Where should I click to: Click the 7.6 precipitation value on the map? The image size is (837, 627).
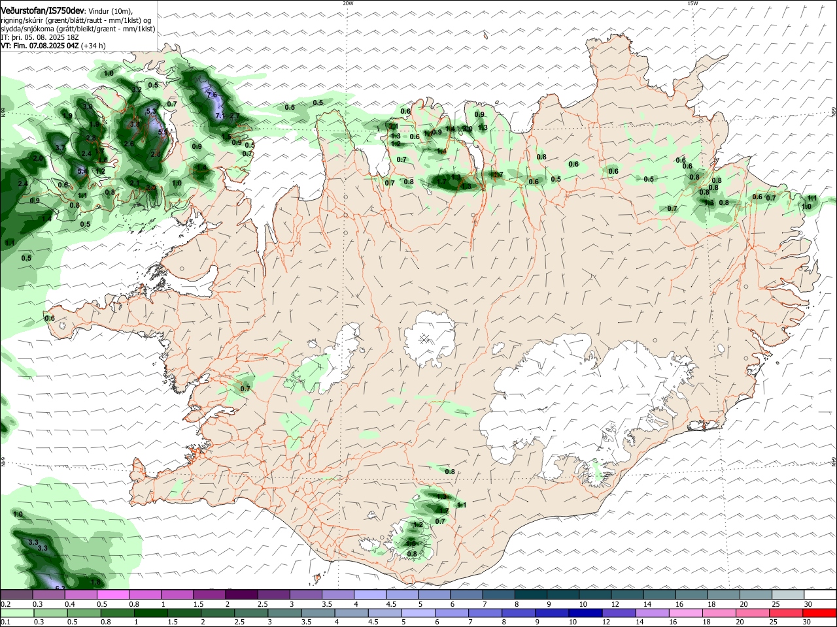(x=212, y=95)
